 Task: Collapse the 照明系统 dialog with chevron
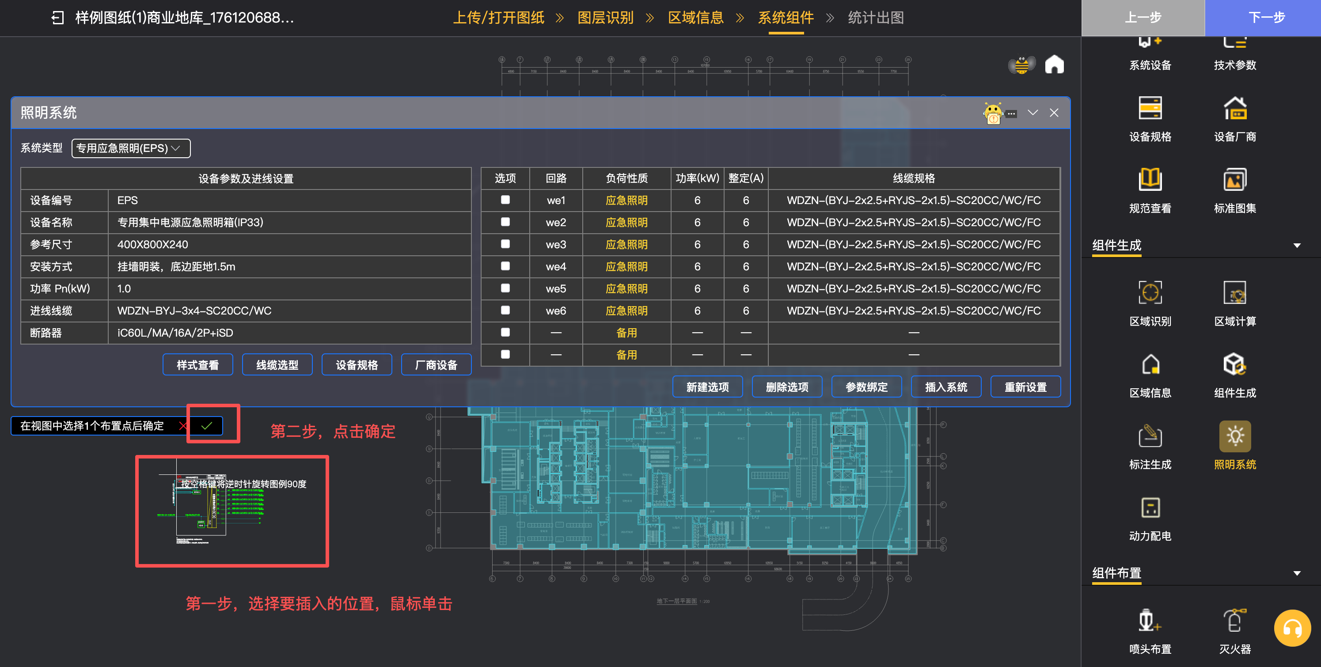click(x=1033, y=113)
